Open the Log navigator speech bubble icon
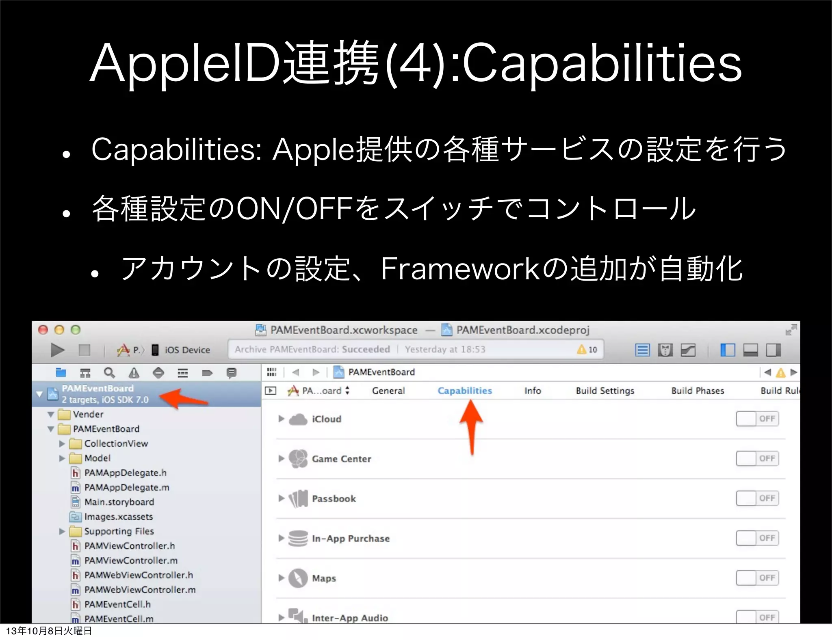 [x=232, y=373]
